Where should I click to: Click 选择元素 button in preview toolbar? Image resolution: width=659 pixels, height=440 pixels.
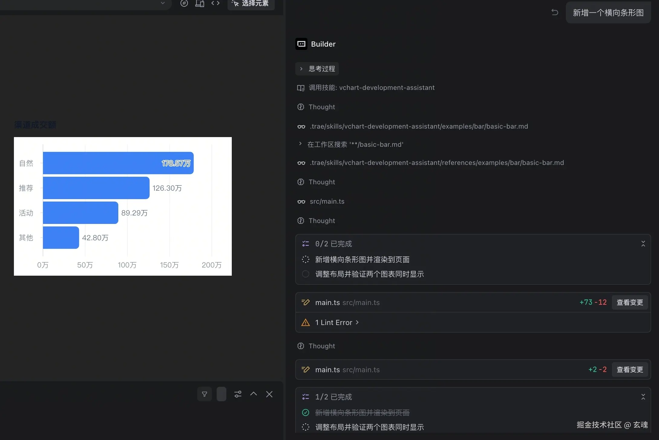tap(251, 4)
